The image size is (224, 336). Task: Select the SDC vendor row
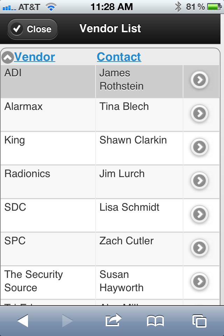pyautogui.click(x=110, y=215)
